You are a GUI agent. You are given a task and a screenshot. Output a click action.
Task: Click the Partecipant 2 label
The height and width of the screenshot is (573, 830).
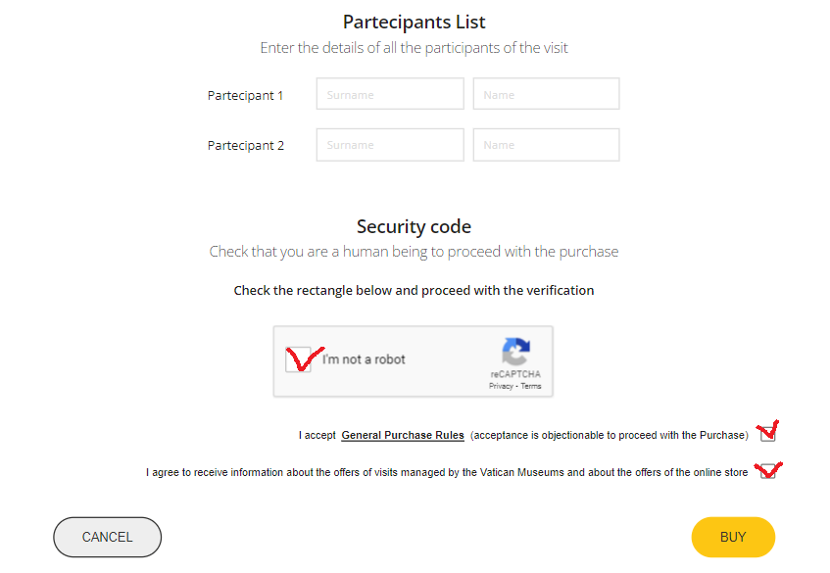pyautogui.click(x=246, y=146)
